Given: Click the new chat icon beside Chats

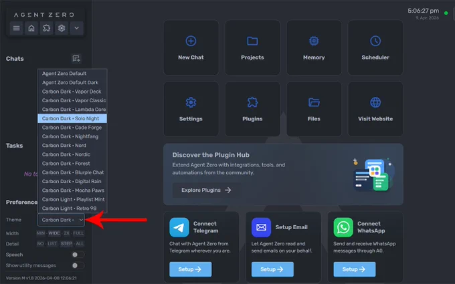Looking at the screenshot, I should [x=76, y=59].
